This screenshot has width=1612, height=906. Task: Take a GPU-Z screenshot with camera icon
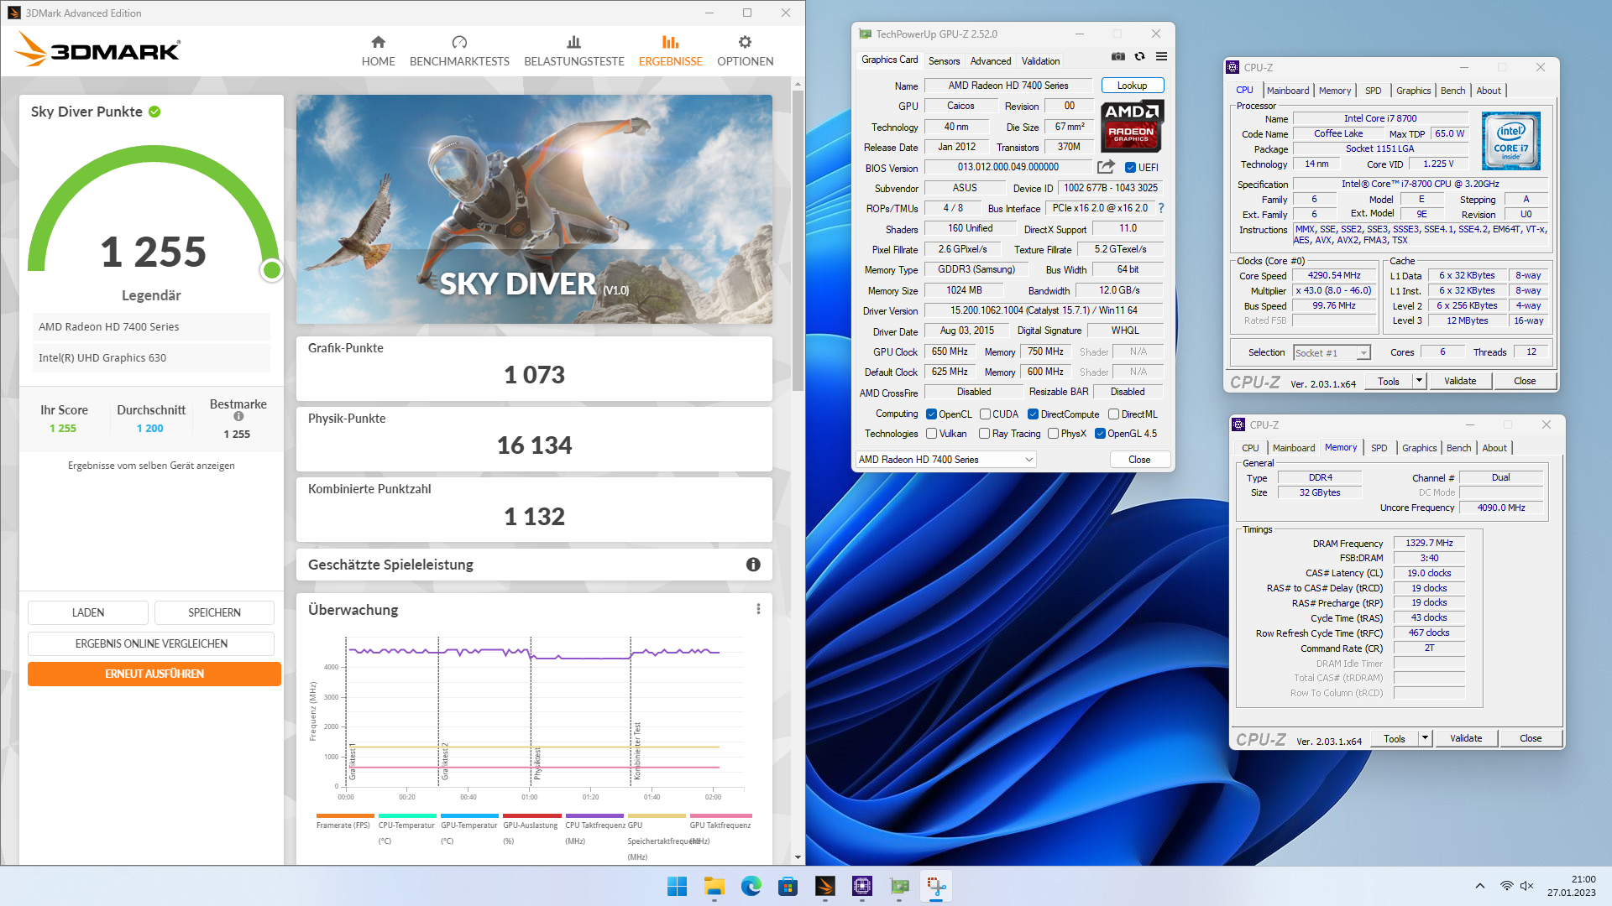click(1118, 56)
